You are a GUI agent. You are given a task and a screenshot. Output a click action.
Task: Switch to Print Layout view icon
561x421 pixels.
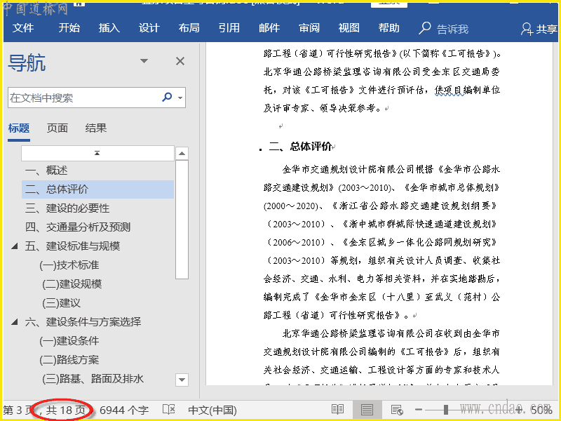click(367, 410)
